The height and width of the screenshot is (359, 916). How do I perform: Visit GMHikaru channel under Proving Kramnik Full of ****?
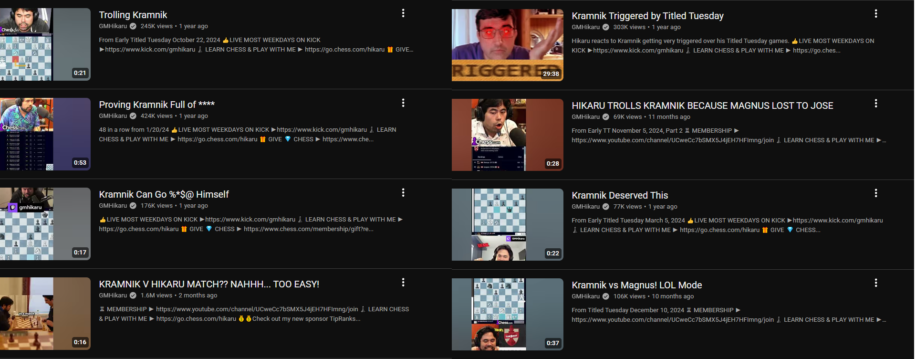[113, 116]
